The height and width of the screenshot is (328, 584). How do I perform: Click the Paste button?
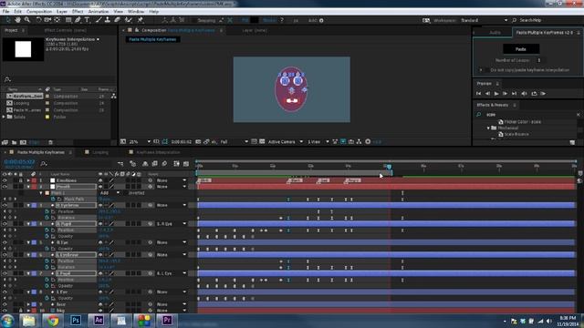pos(521,48)
